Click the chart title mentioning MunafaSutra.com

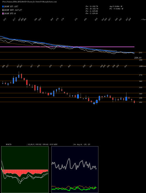tap(29, 2)
